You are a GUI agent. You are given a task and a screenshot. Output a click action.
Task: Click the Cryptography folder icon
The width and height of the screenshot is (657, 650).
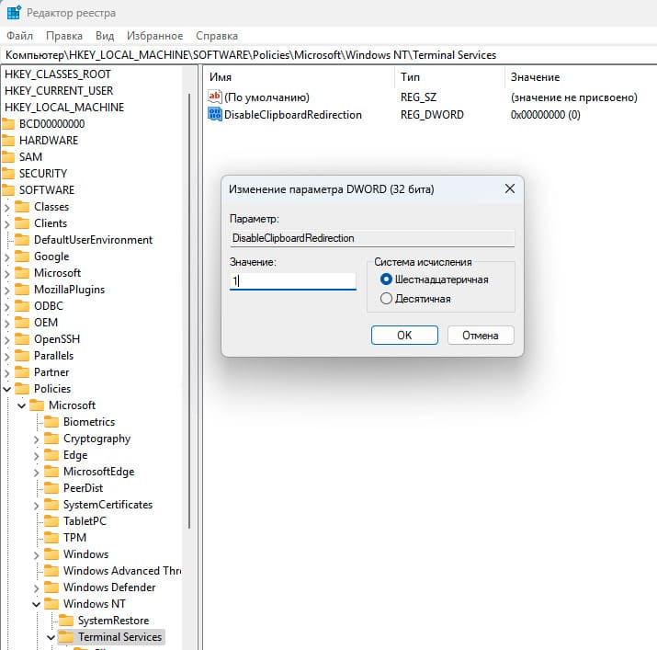51,439
